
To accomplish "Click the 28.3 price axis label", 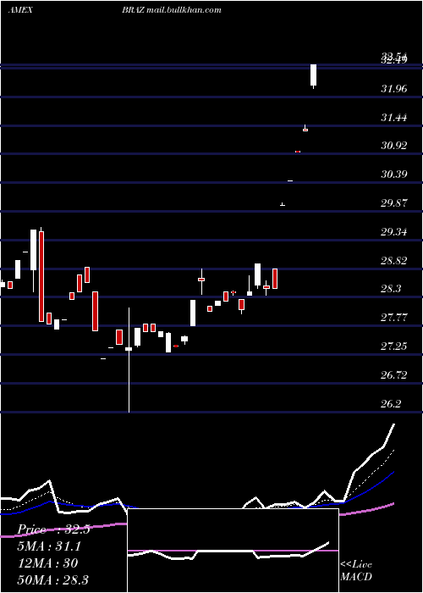I will pyautogui.click(x=391, y=290).
